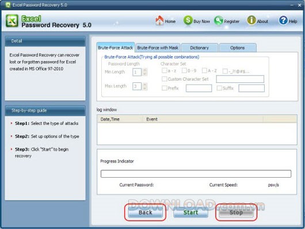Decrease Min Length with down arrow
This screenshot has width=305, height=229.
coord(144,74)
